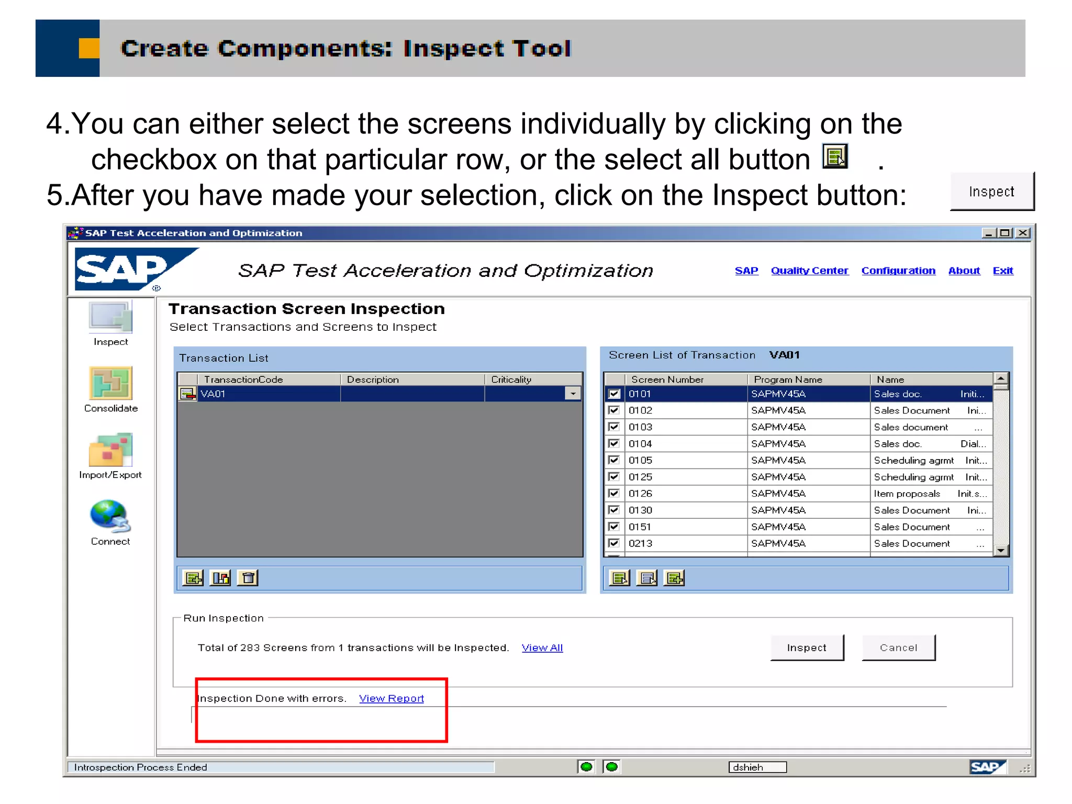Screen dimensions: 1072x804
Task: Open the SAP header link
Action: pyautogui.click(x=746, y=271)
